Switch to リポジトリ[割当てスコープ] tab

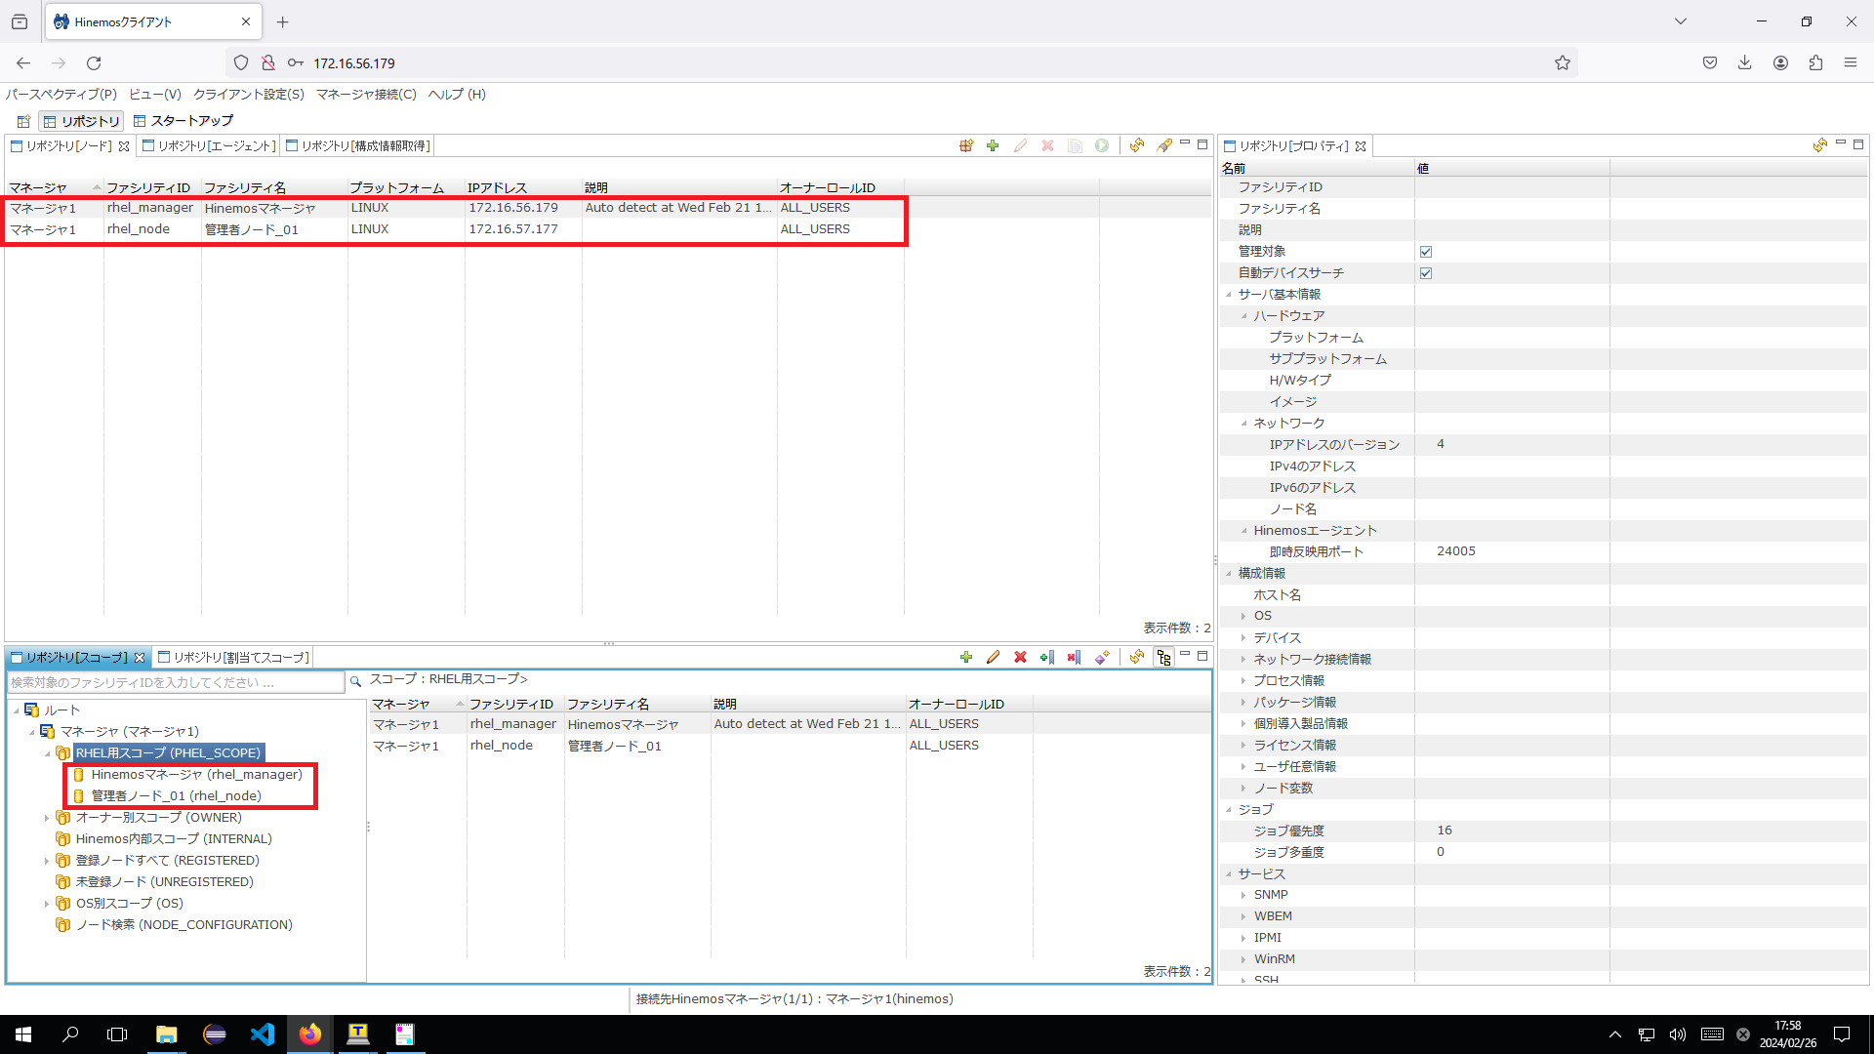tap(233, 657)
